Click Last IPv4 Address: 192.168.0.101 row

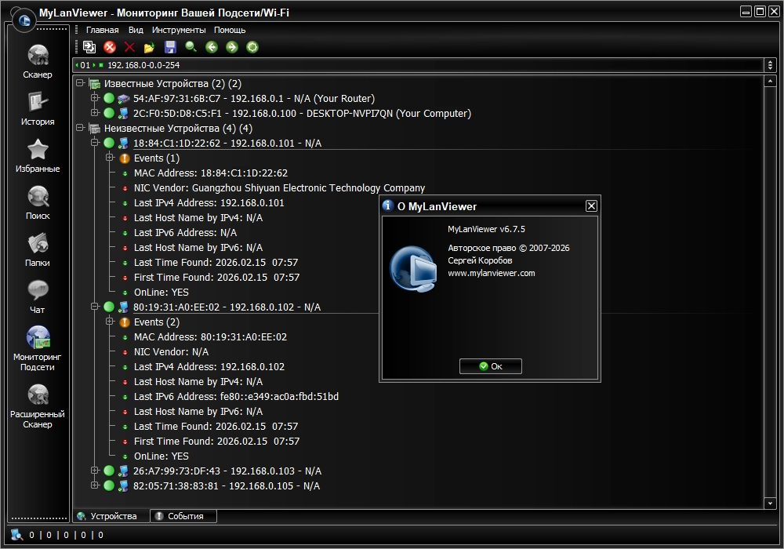pos(209,203)
